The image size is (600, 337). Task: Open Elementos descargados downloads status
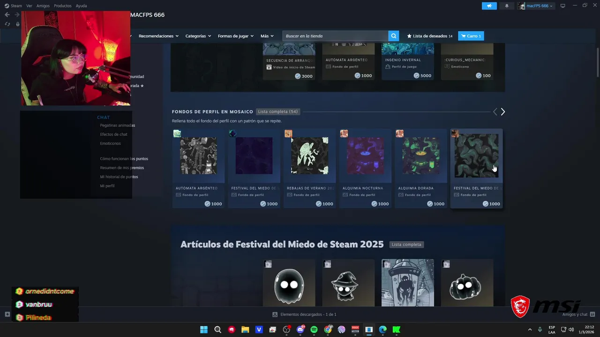coord(304,315)
